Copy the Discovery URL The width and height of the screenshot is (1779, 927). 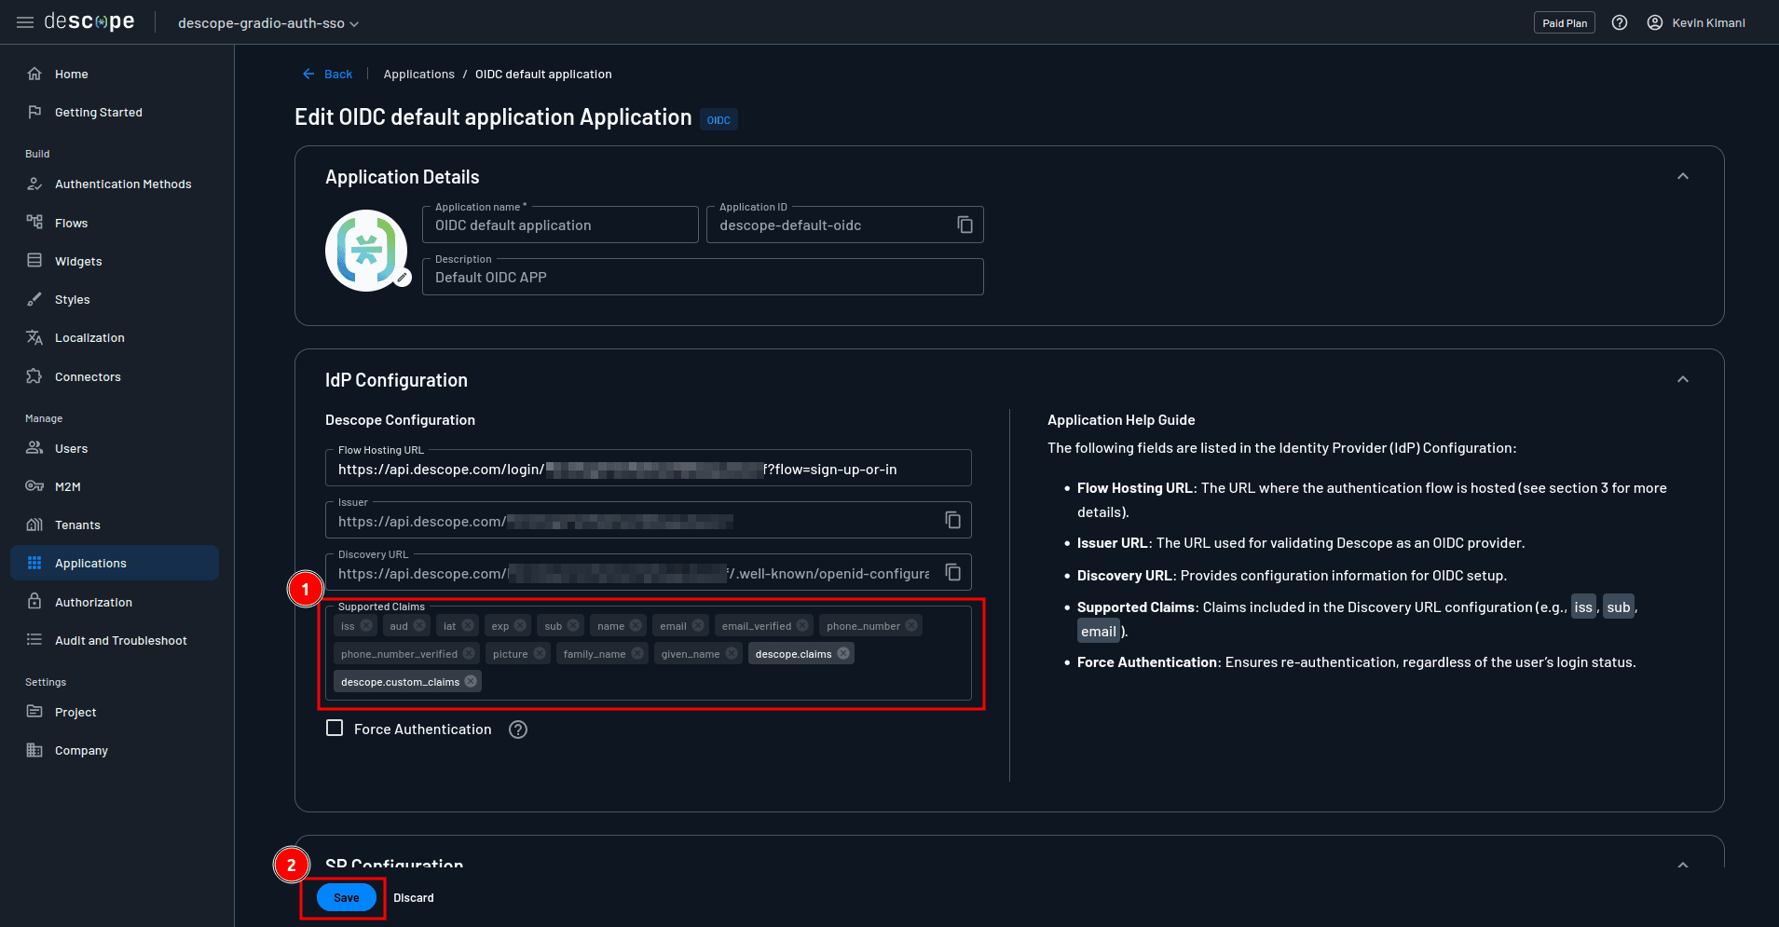[x=952, y=572]
